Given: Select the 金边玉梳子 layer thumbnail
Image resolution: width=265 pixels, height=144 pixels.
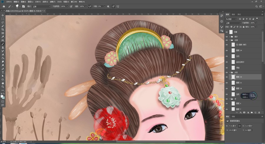Looking at the screenshot, I should pos(233,62).
